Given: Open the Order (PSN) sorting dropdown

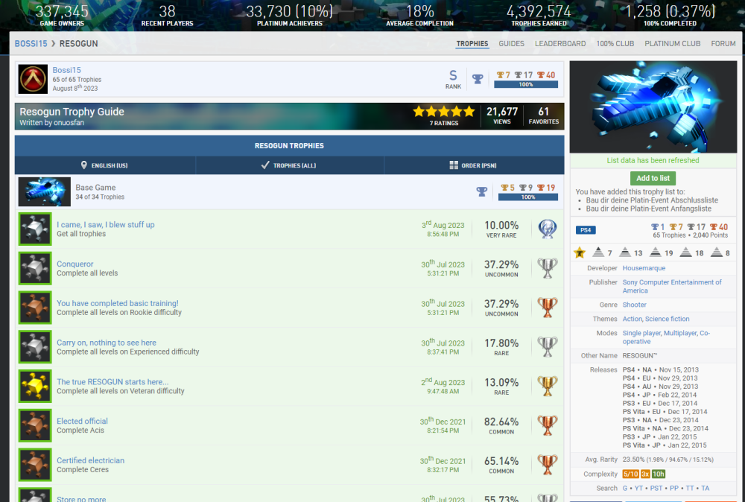Looking at the screenshot, I should [474, 165].
